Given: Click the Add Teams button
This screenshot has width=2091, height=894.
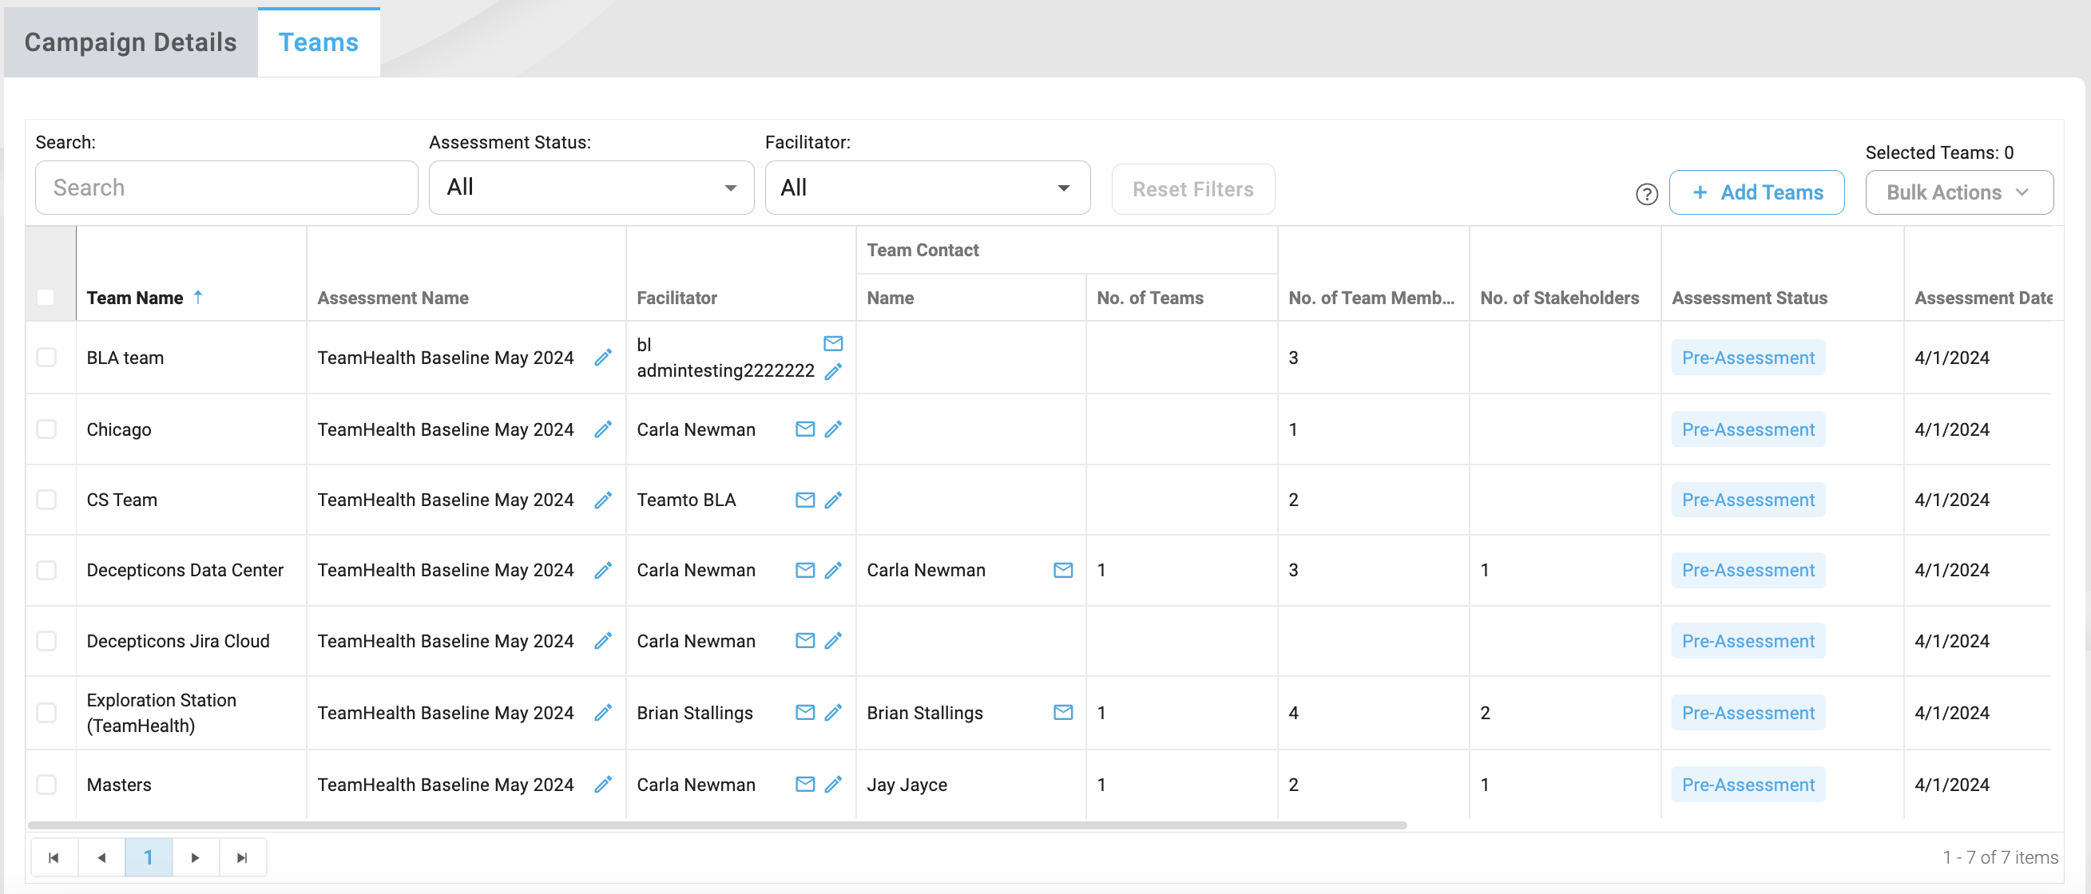Looking at the screenshot, I should tap(1756, 192).
